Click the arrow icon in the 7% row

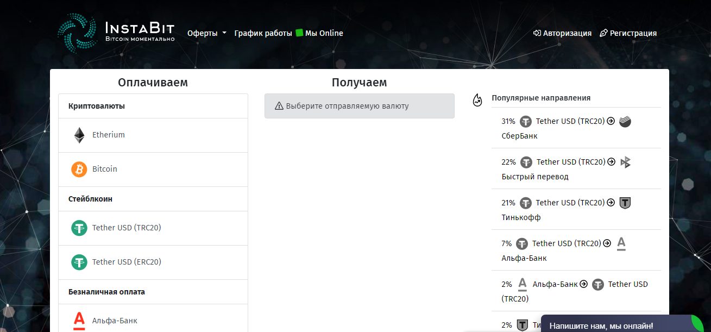pyautogui.click(x=607, y=243)
